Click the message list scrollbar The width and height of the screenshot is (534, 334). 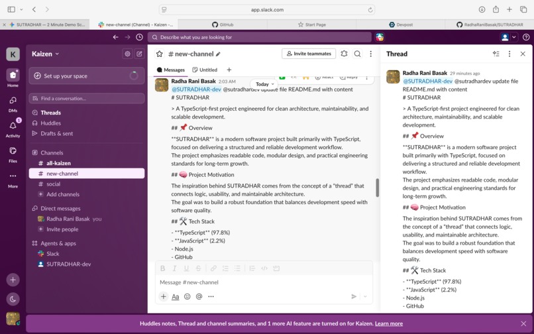click(378, 188)
